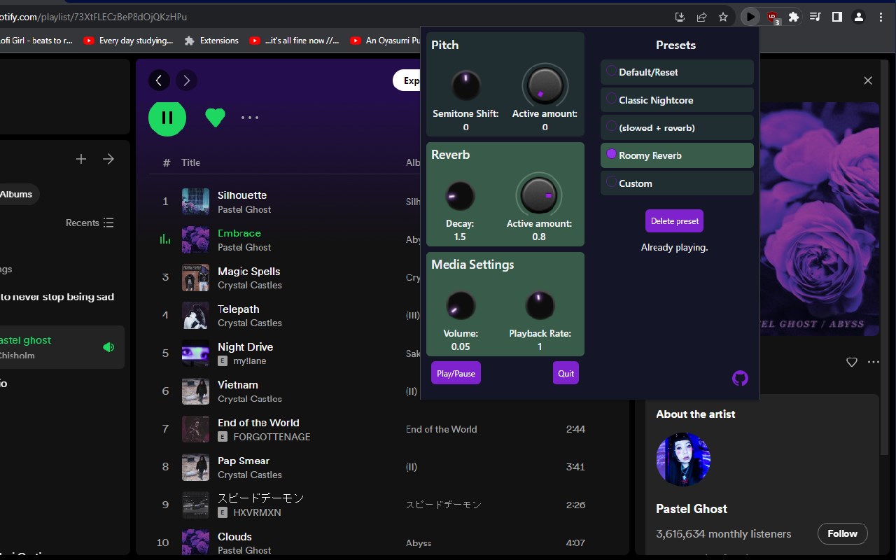Open the uBlock Origin extension icon
This screenshot has height=560, width=896.
coord(773,17)
